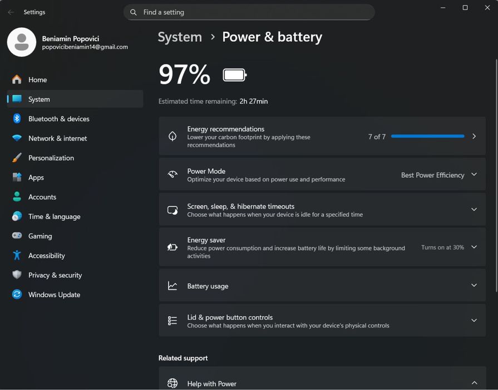
Task: Open Accessibility settings category
Action: pyautogui.click(x=75, y=255)
